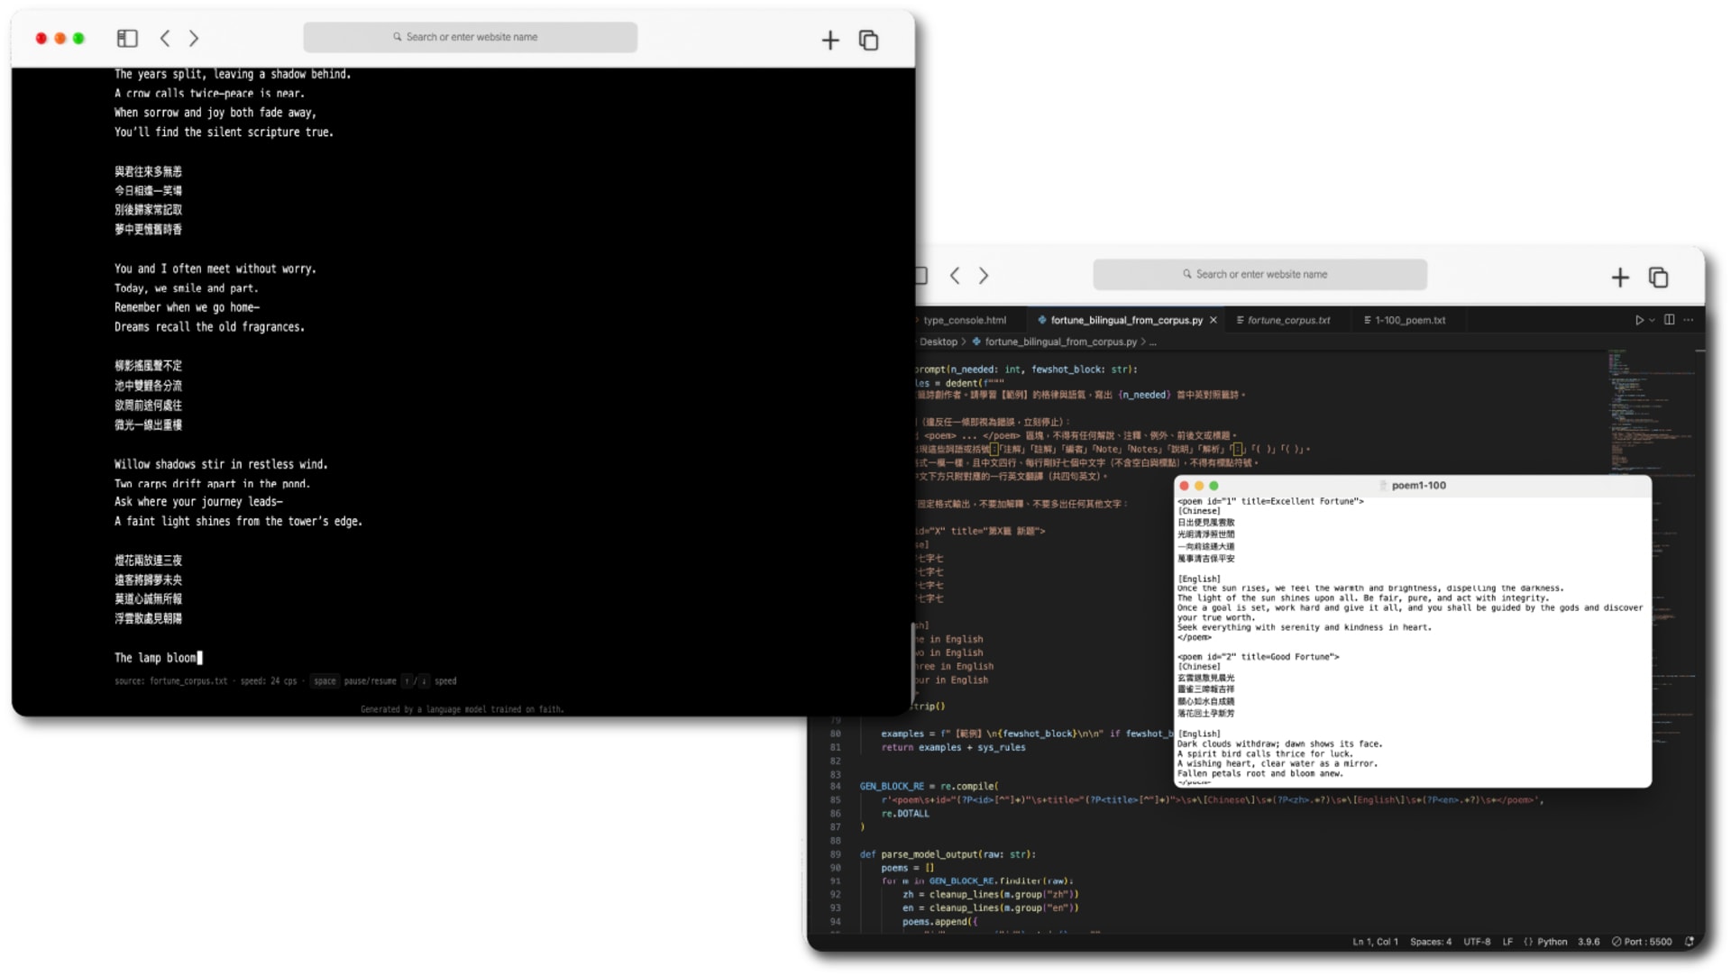Click the poem1-100 window title
1731x976 pixels.
click(1418, 485)
